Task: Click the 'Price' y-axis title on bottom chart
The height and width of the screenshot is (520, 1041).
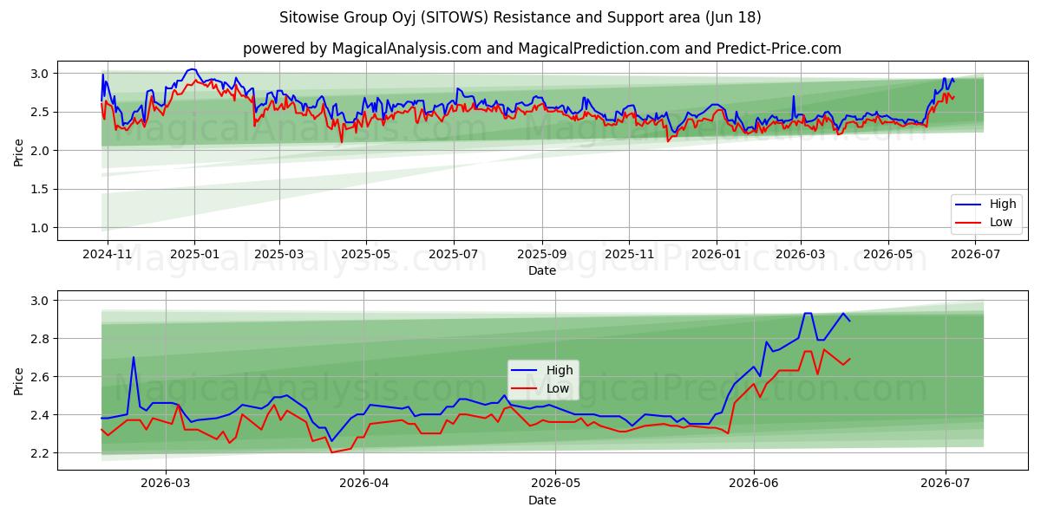Action: [19, 380]
